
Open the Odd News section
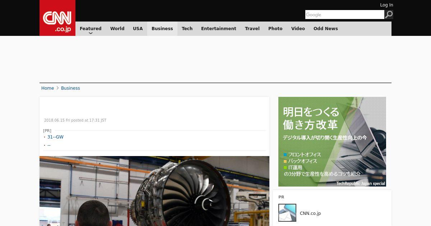coord(326,29)
